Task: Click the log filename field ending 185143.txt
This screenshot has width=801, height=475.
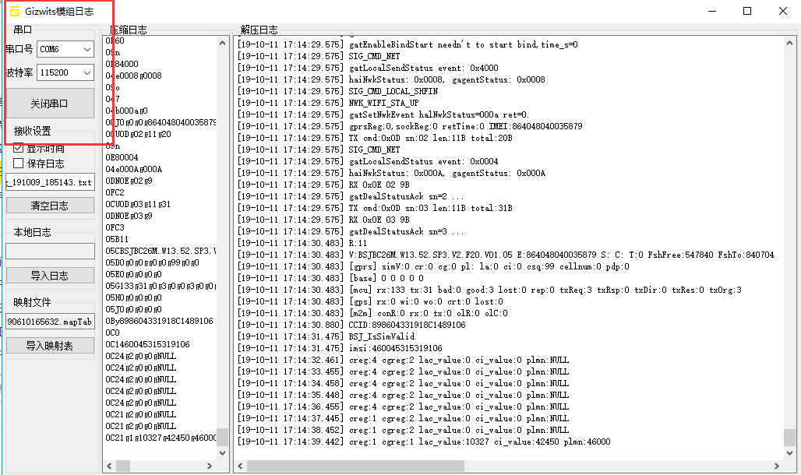Action: tap(50, 182)
